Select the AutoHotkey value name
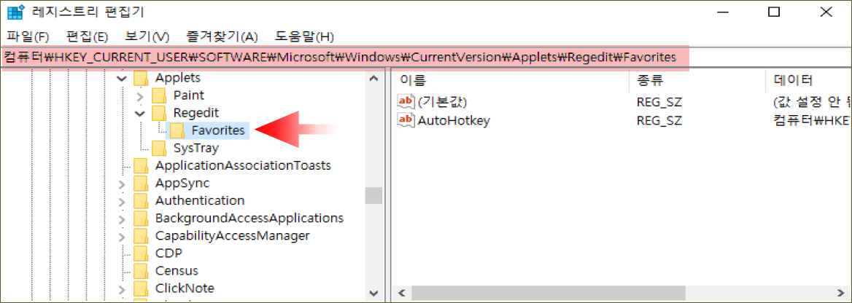852x303 pixels. pos(454,121)
